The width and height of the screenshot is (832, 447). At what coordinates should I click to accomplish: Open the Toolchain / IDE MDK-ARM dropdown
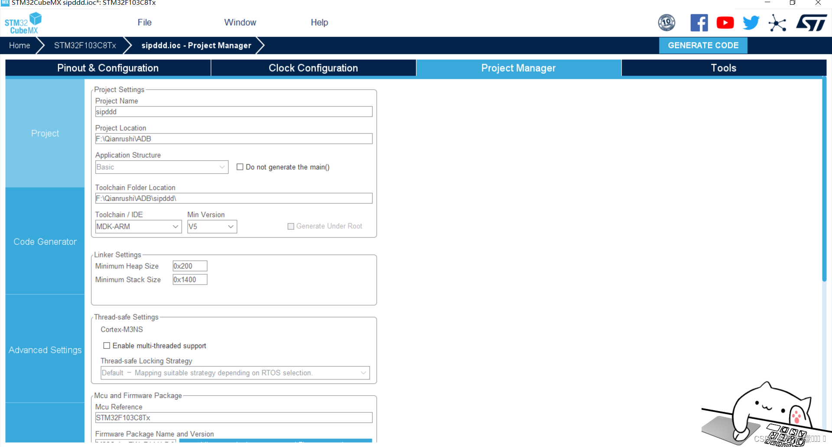pos(138,227)
